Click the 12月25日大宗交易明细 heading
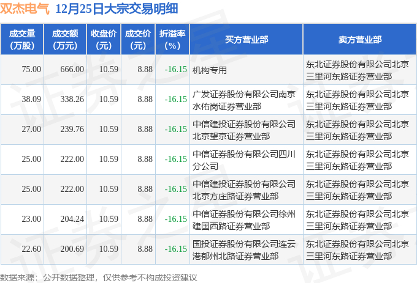Image resolution: width=417 pixels, height=283 pixels. pyautogui.click(x=117, y=9)
